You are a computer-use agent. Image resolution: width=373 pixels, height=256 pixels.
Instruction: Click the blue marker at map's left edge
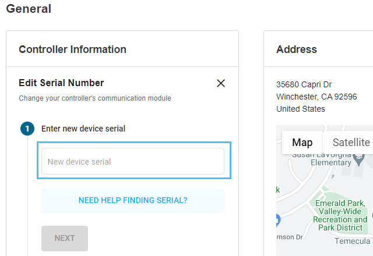click(278, 219)
